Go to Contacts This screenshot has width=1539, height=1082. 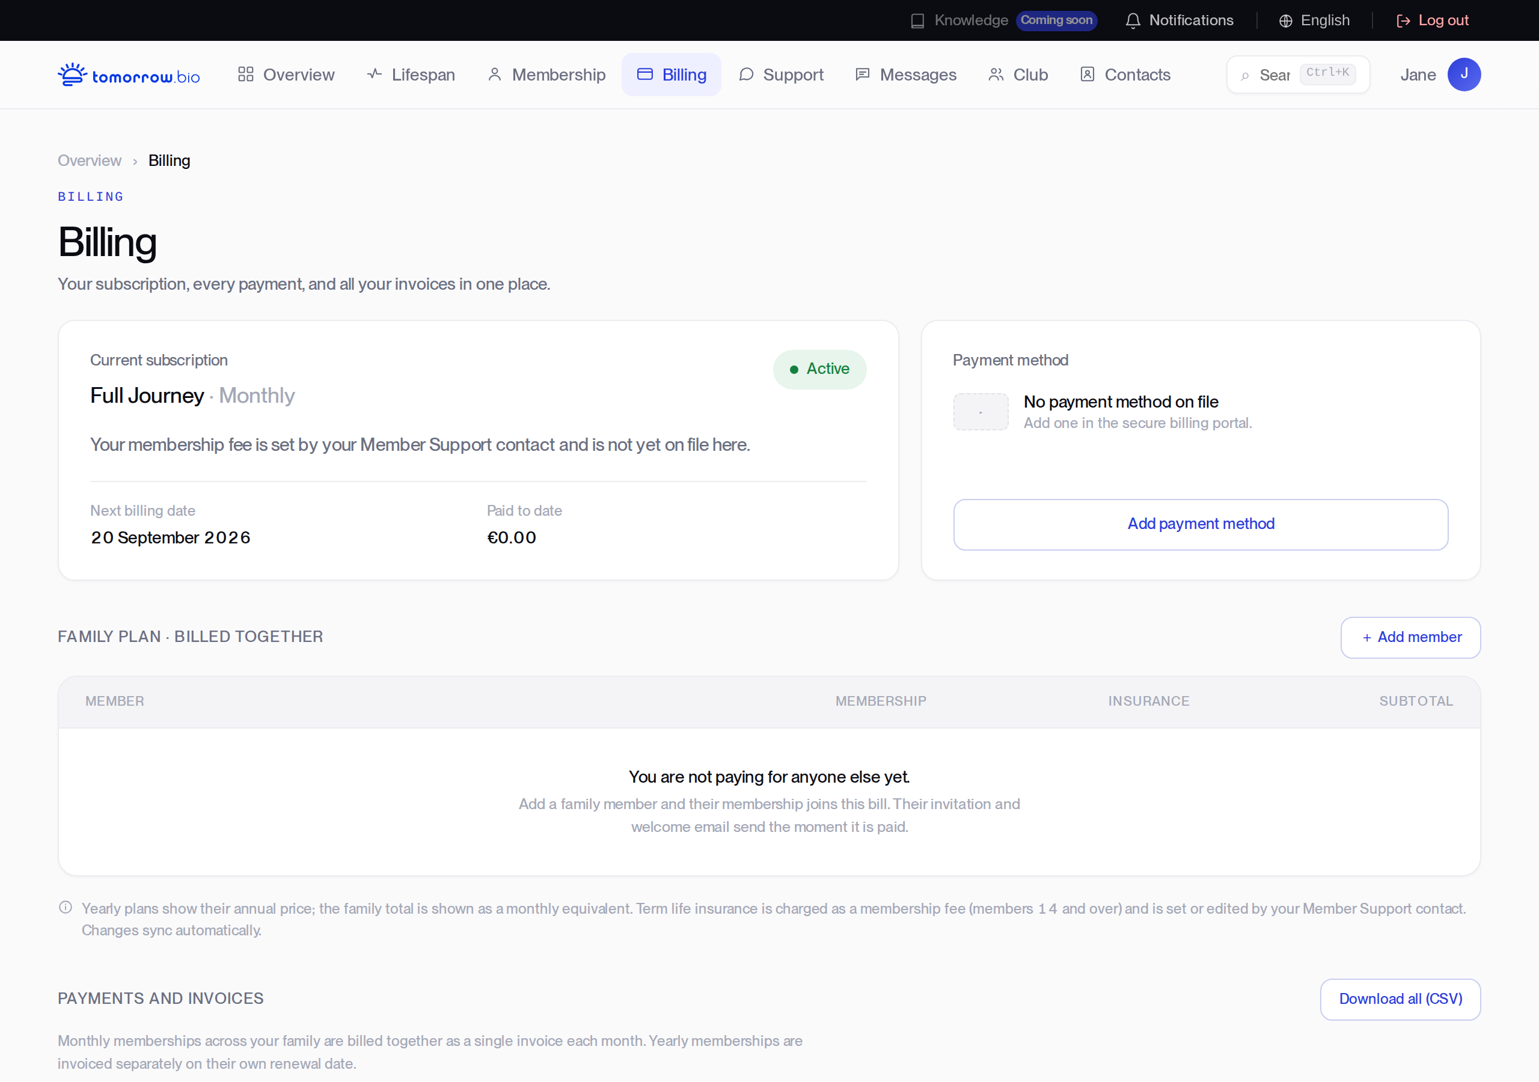(1125, 75)
